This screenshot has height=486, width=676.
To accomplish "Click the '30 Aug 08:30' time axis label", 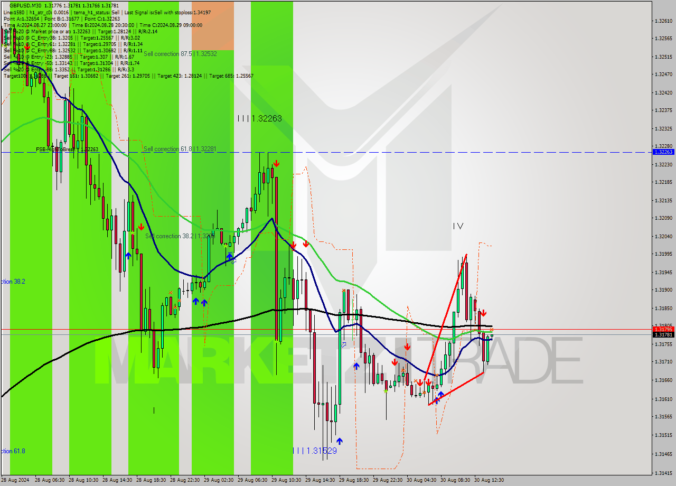I will [x=455, y=480].
